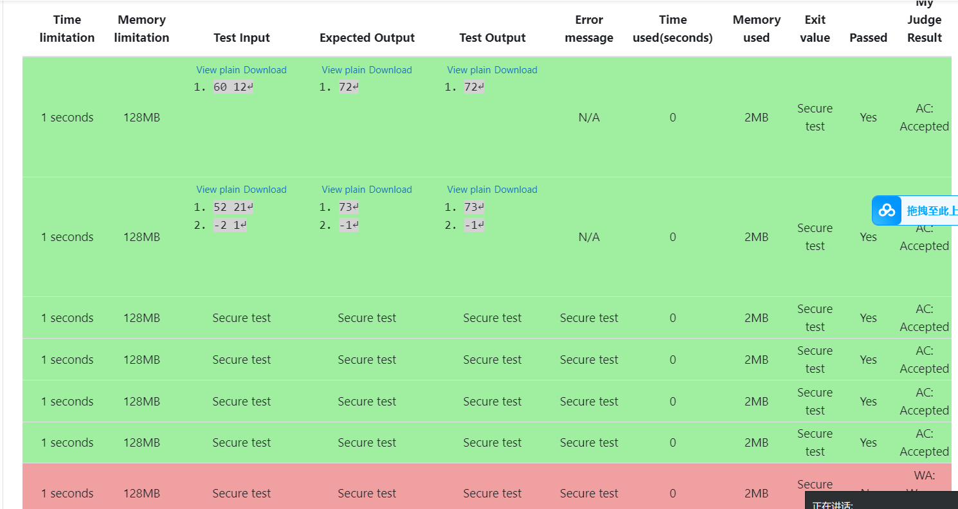This screenshot has height=509, width=958.
Task: Click the Test Output column header
Action: [x=493, y=38]
